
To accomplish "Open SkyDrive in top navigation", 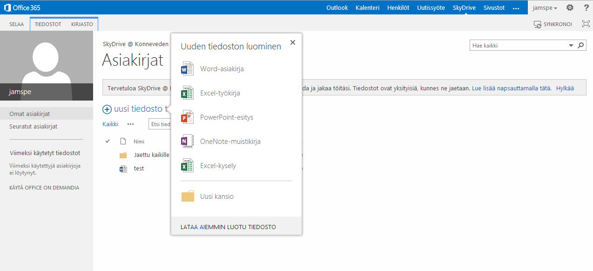I will point(464,8).
